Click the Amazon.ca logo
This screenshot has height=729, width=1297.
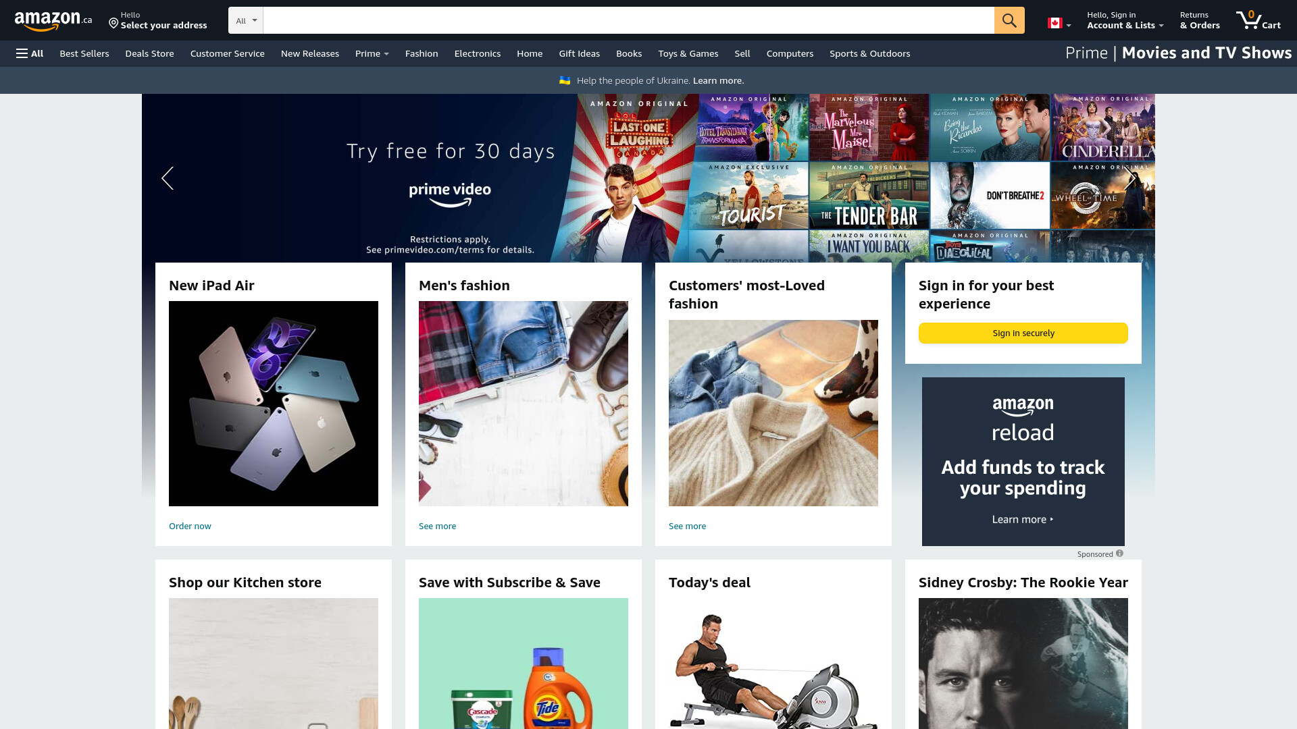tap(53, 20)
